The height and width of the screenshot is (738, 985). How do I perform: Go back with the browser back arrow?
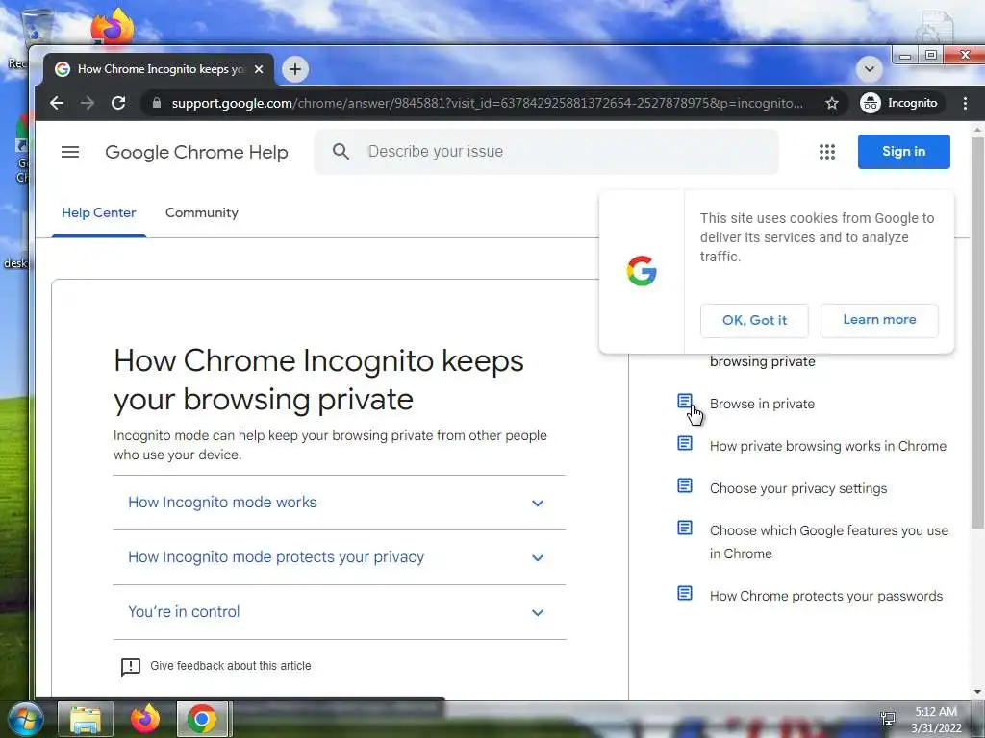pos(57,103)
